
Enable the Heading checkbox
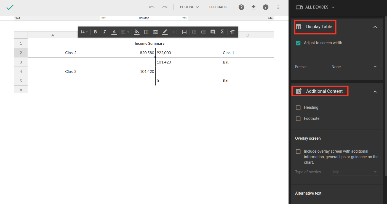pos(298,108)
